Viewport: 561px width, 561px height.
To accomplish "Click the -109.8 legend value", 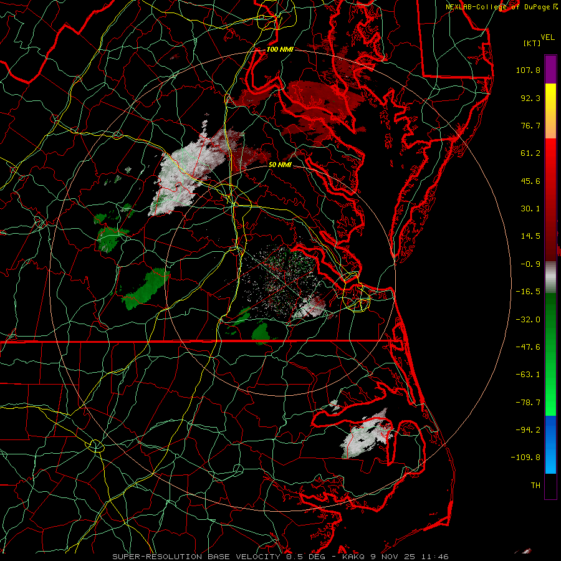I will (x=525, y=458).
